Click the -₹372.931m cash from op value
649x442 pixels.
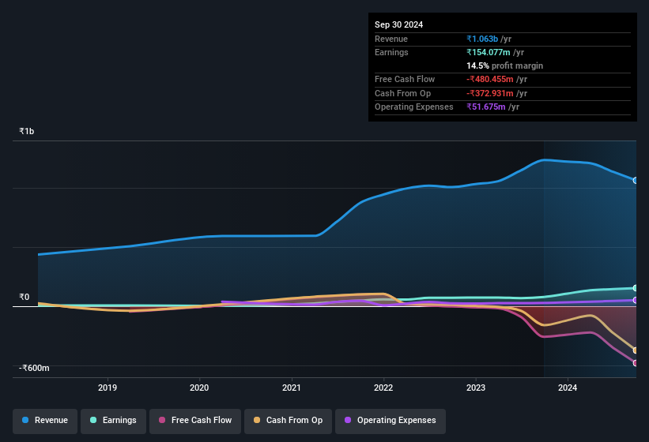[x=490, y=93]
